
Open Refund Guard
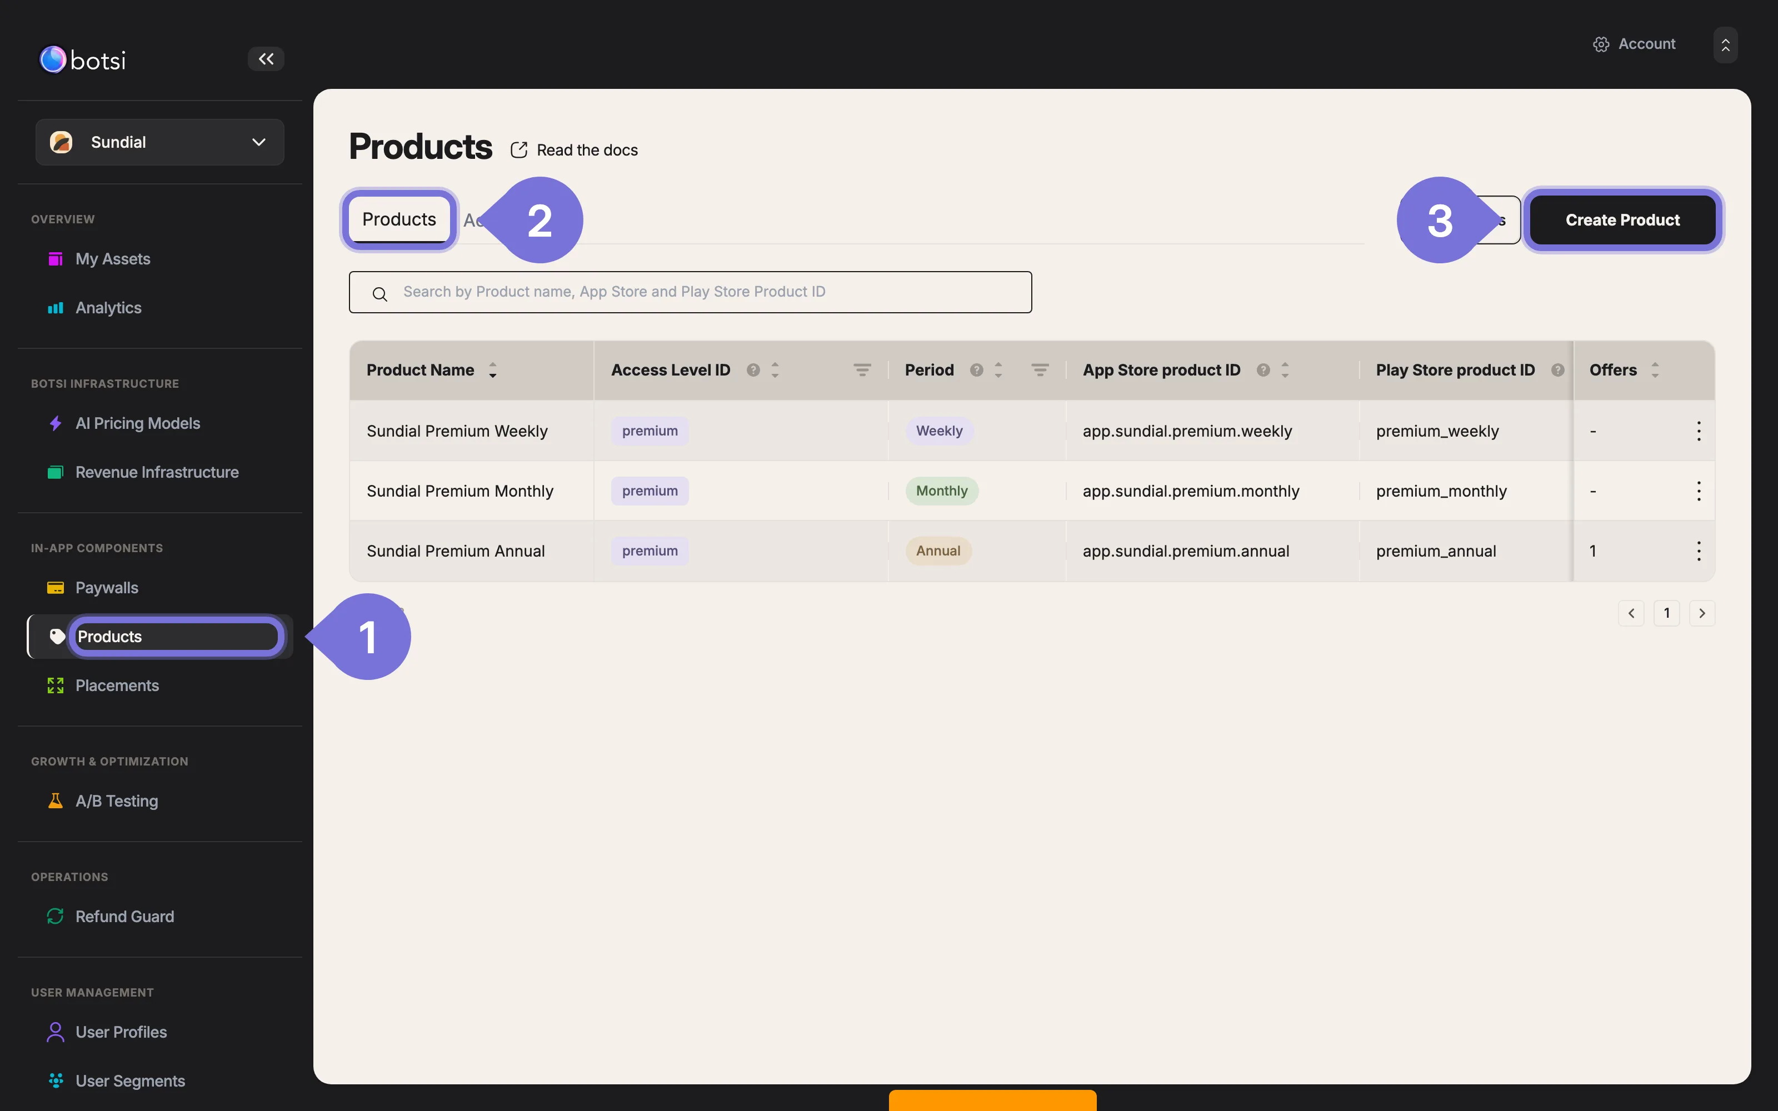[124, 916]
